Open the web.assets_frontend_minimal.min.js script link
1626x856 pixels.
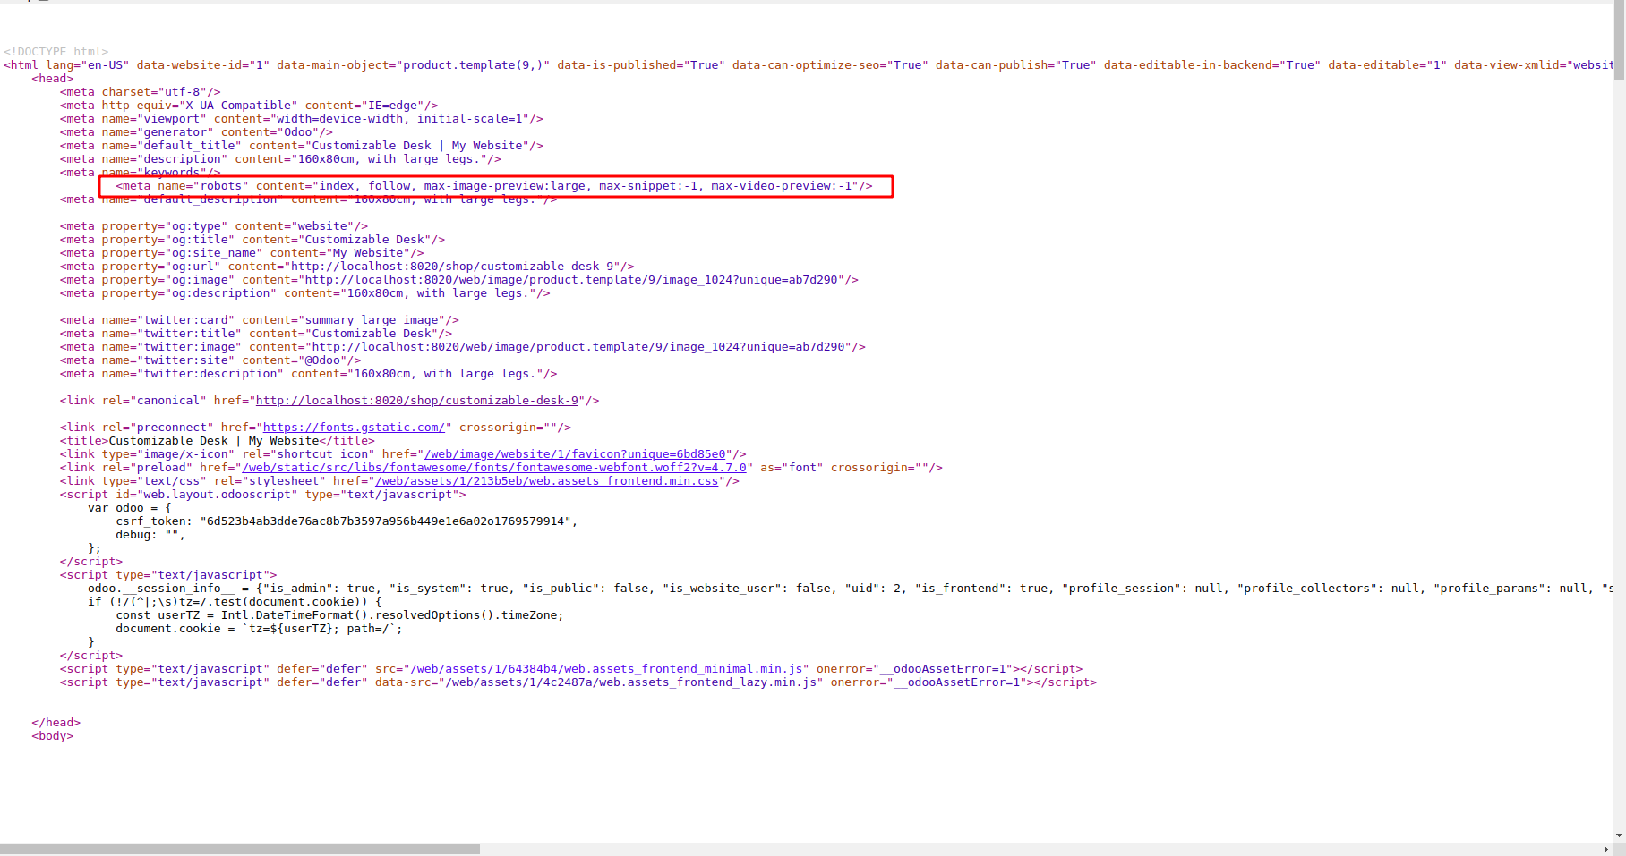606,669
